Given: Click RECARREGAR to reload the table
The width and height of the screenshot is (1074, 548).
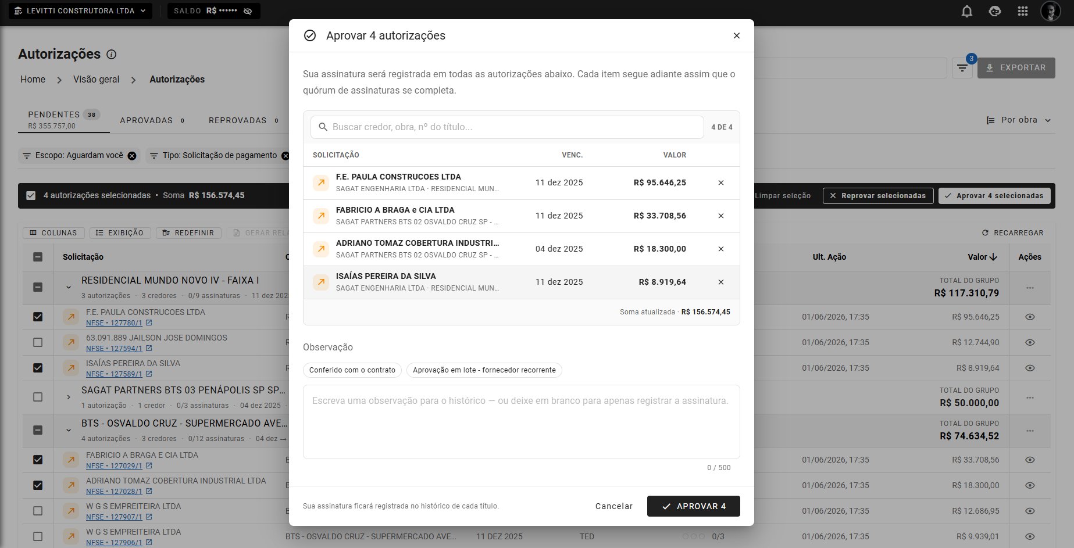Looking at the screenshot, I should point(1012,232).
